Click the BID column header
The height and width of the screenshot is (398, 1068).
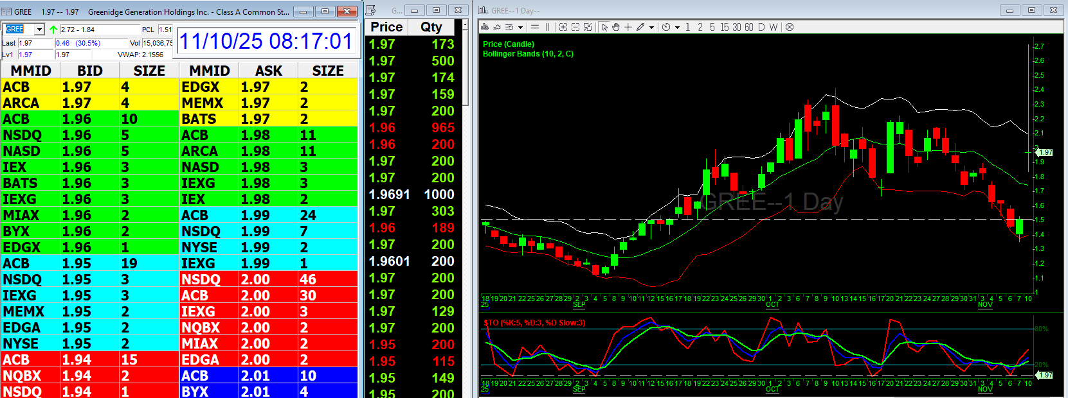tap(90, 71)
